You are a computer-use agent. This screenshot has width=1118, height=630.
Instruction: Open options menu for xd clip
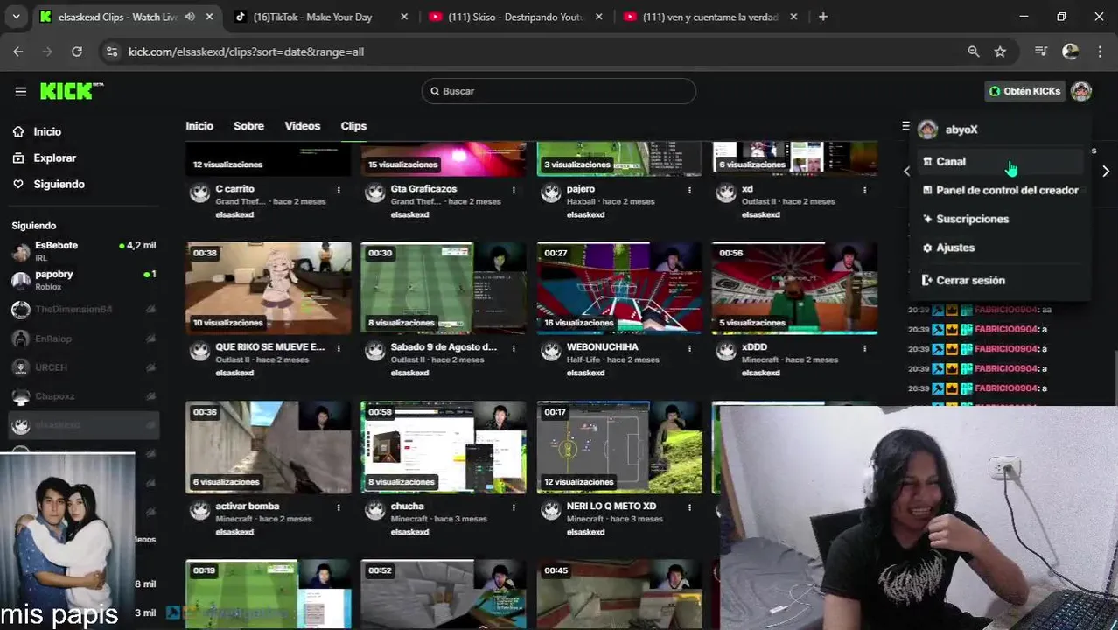tap(864, 190)
